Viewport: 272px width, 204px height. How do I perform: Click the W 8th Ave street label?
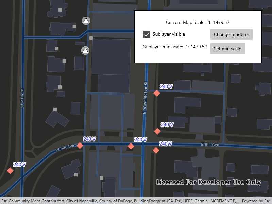click(x=65, y=148)
